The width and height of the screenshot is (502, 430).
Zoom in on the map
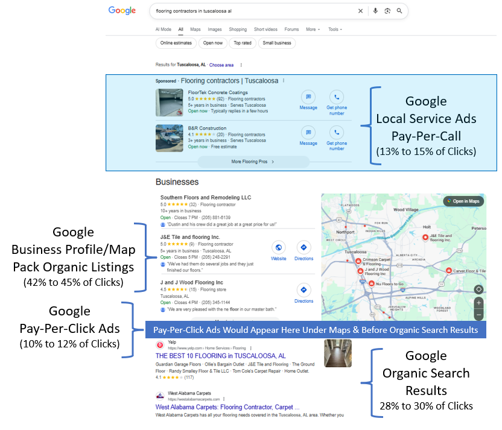coord(479,303)
